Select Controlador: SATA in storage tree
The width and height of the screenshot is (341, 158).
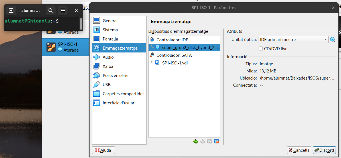[174, 55]
